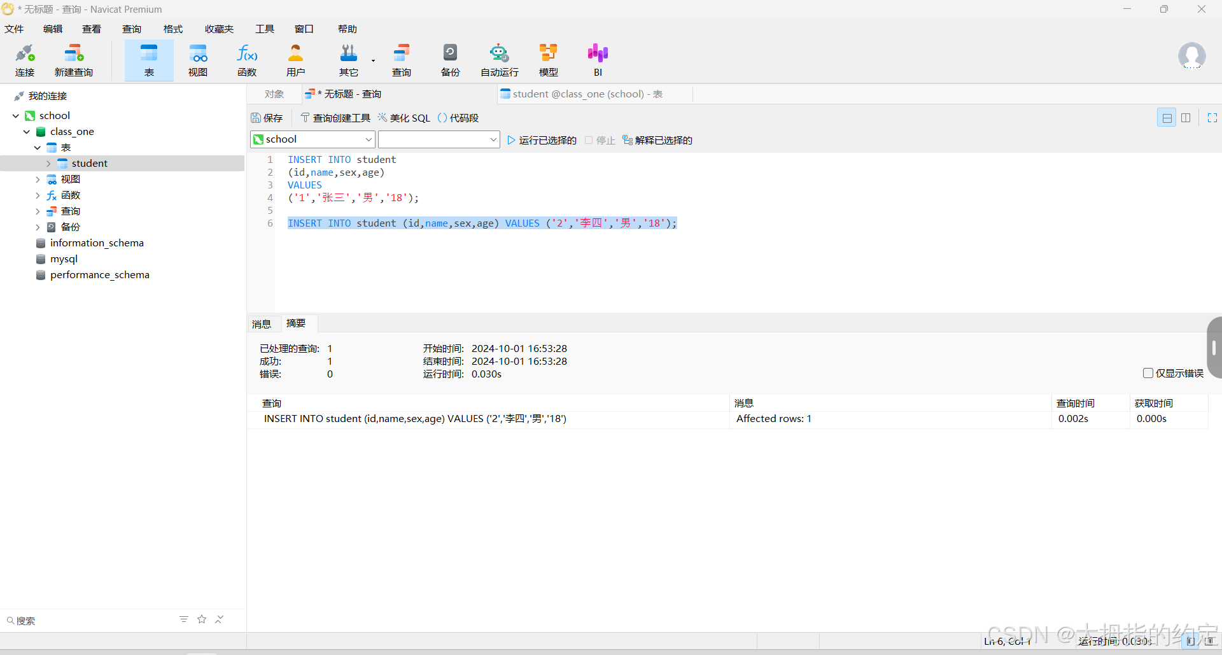Open the Tools (工具) menu
The image size is (1222, 655).
click(x=265, y=29)
